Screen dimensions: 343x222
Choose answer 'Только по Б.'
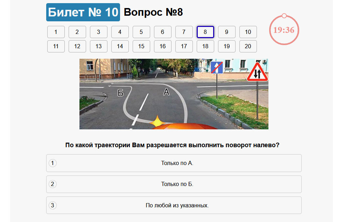[x=174, y=184]
